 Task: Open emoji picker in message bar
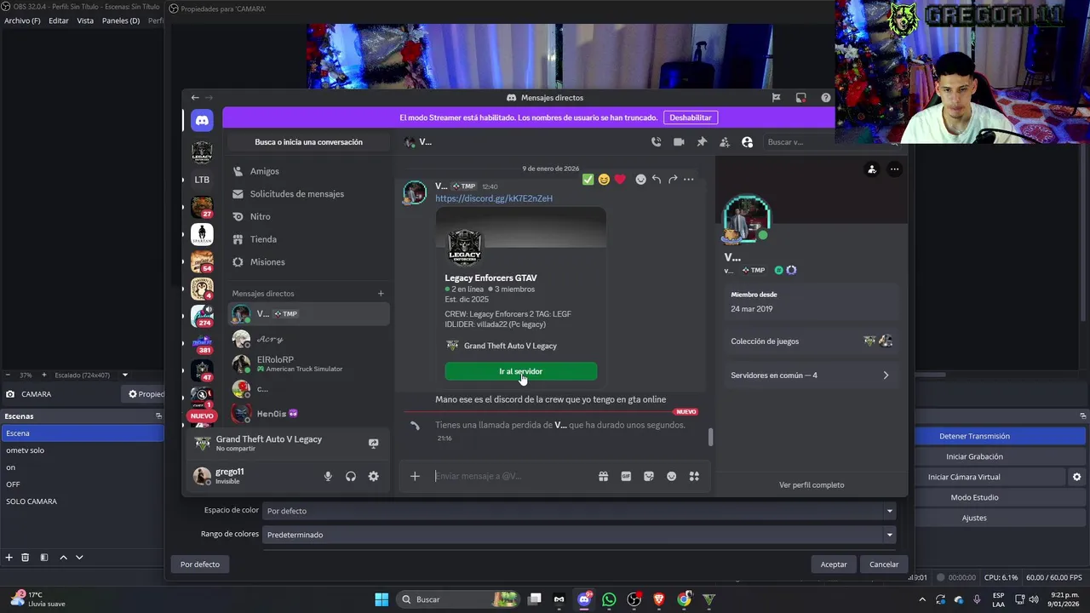[672, 476]
